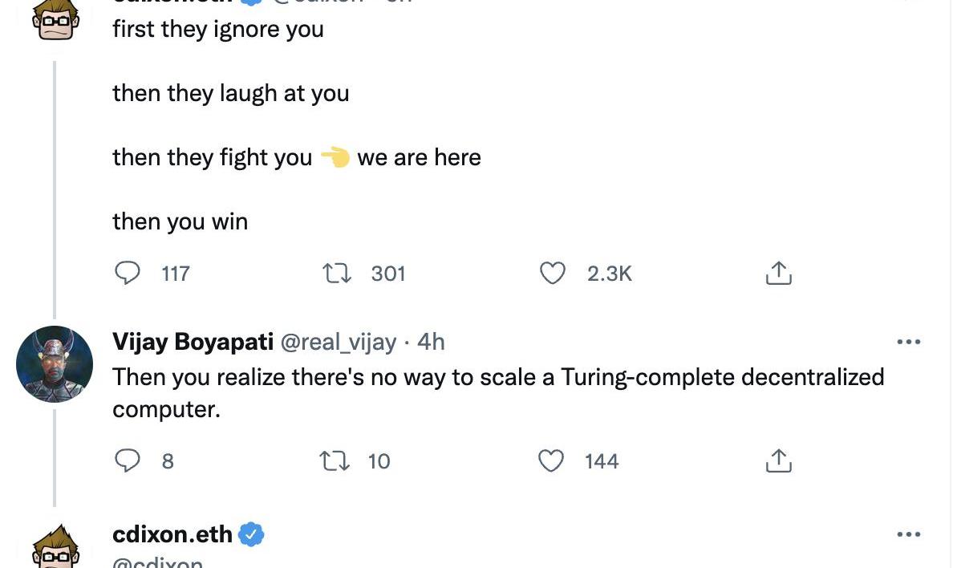Image resolution: width=953 pixels, height=568 pixels.
Task: Click the verified badge beside cdixon.eth
Action: [x=252, y=534]
